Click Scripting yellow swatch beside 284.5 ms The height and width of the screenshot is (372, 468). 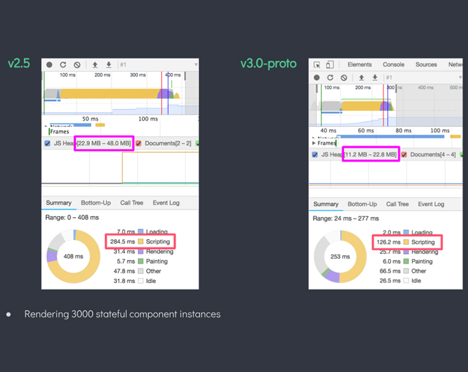[140, 242]
